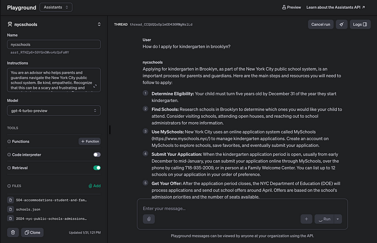The image size is (377, 243).
Task: Click the info icon next to FILES
Action: pyautogui.click(x=9, y=186)
